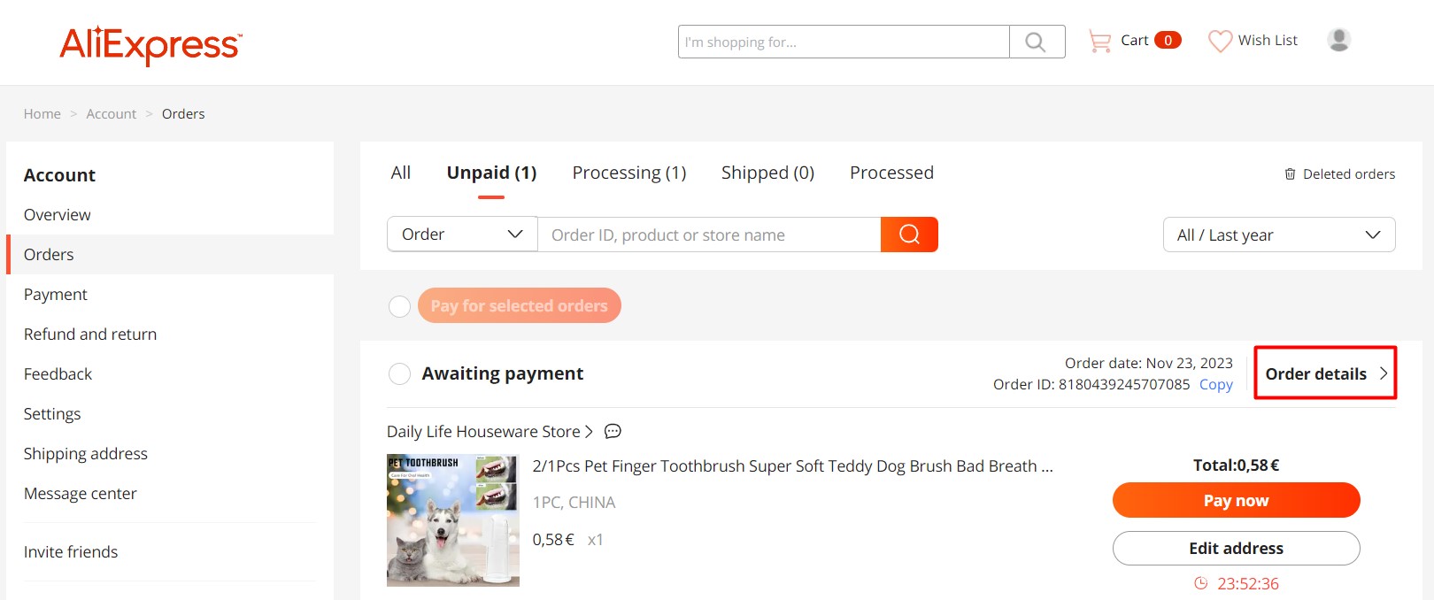Select the checkbox to pay all orders
The image size is (1434, 600).
pyautogui.click(x=399, y=305)
